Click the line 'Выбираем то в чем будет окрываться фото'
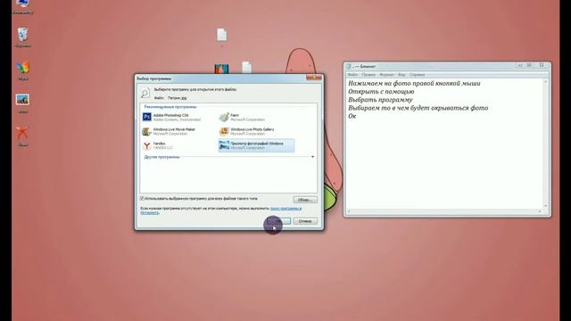 point(418,108)
